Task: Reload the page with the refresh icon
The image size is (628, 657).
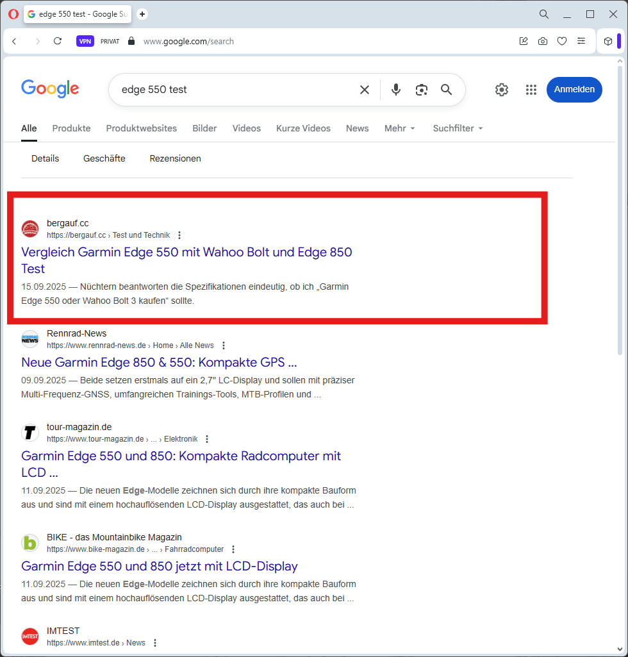Action: (x=58, y=41)
